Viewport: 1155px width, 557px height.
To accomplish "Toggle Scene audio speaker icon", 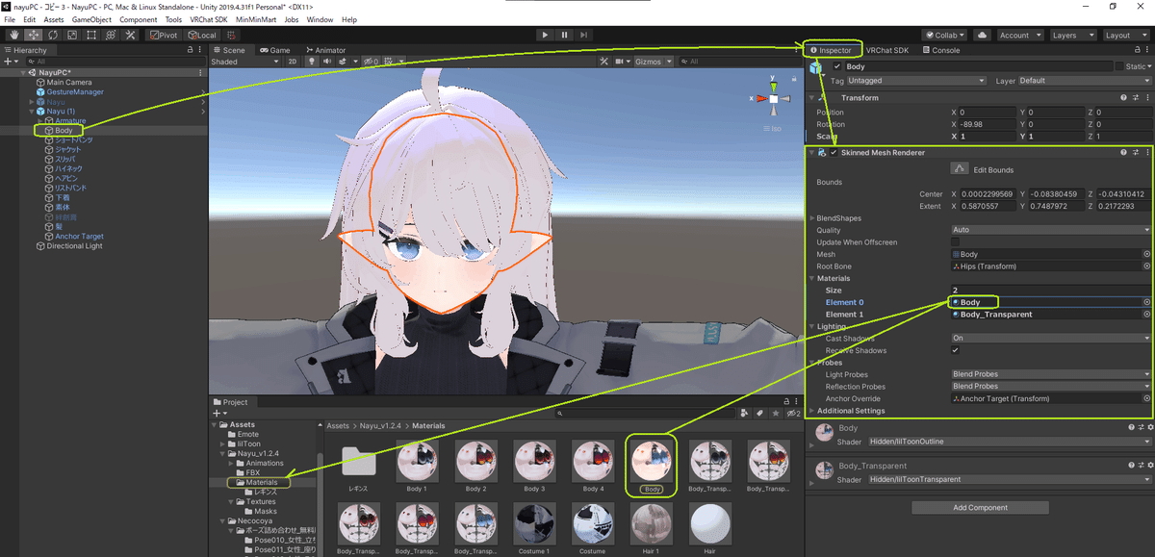I will (327, 62).
